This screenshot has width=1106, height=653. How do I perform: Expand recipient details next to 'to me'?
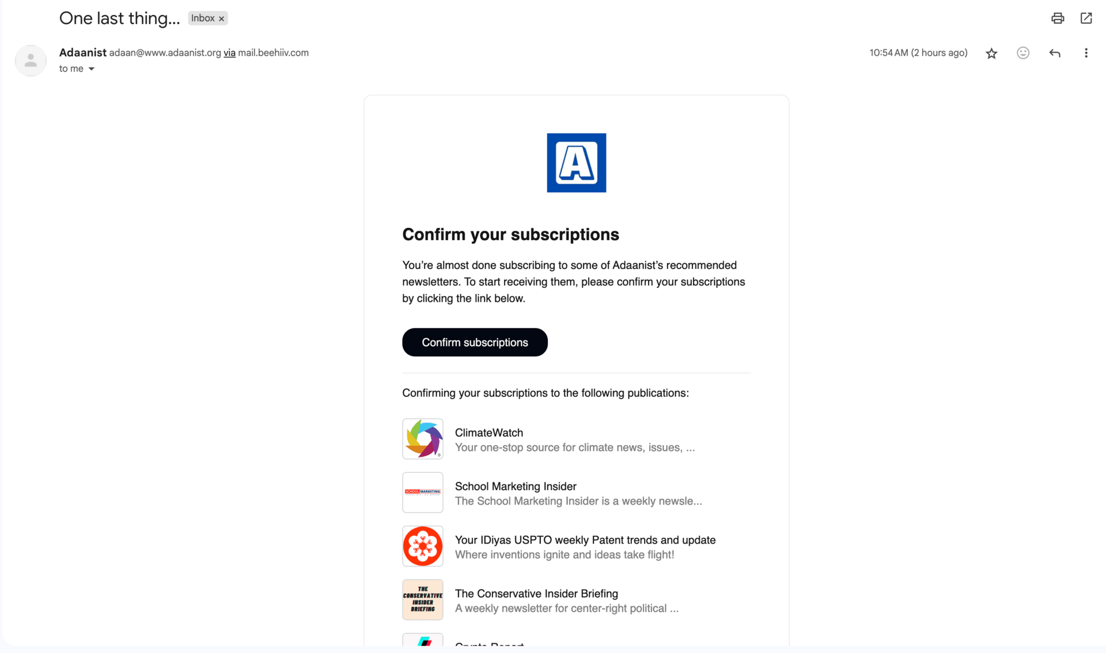point(91,69)
